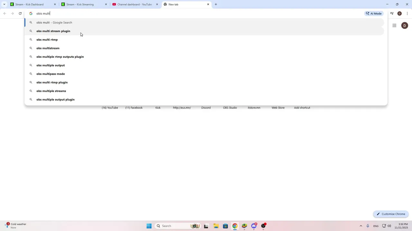Open the network tray icon
This screenshot has width=412, height=231.
click(x=384, y=226)
